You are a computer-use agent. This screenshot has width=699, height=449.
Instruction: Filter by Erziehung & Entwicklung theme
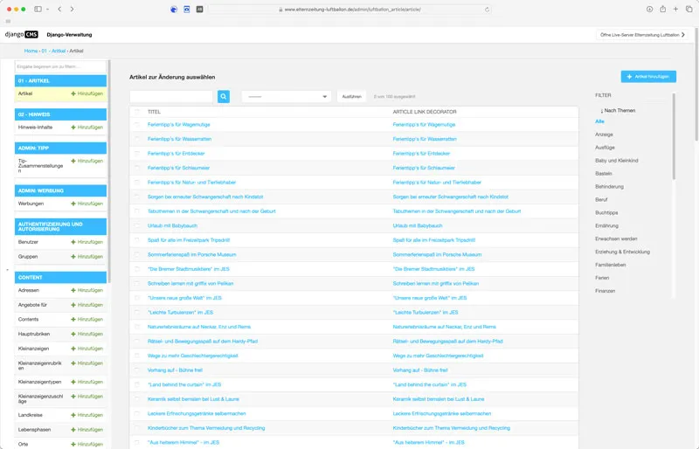[x=622, y=252]
